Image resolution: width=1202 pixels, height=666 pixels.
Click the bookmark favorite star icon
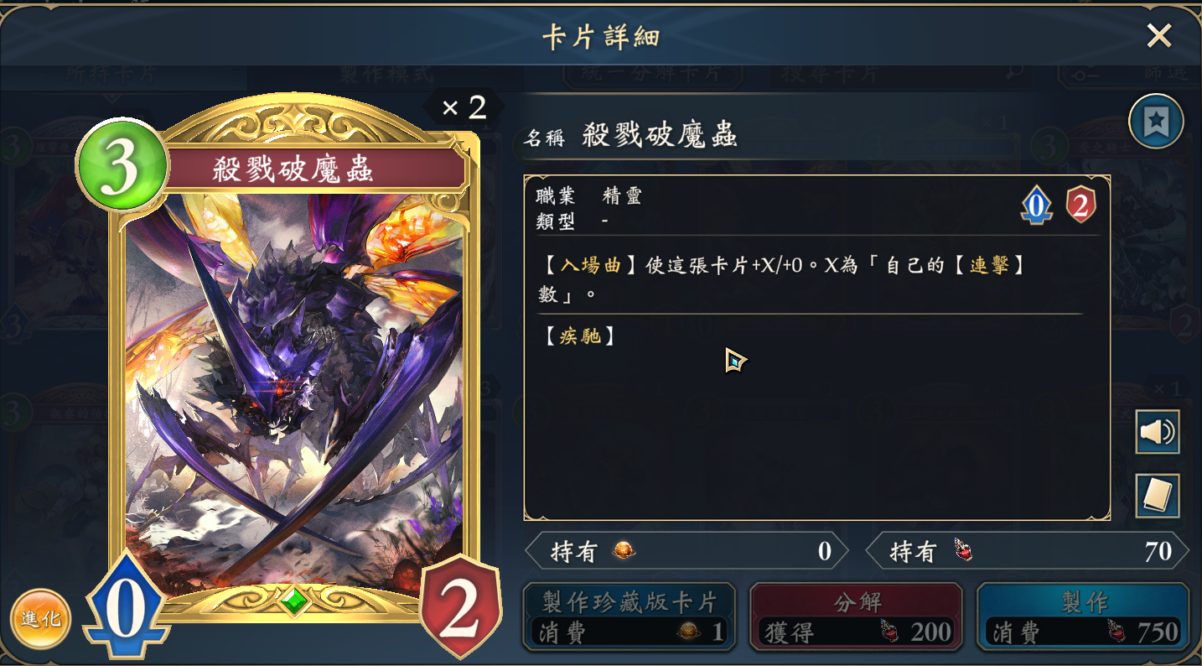(1156, 122)
